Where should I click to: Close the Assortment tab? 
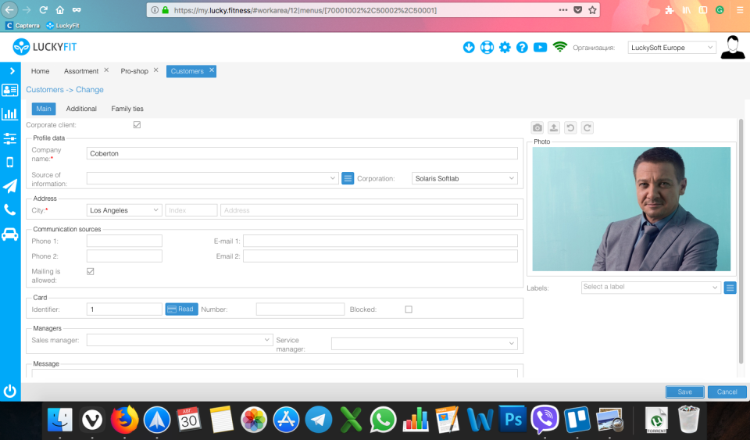click(x=106, y=70)
